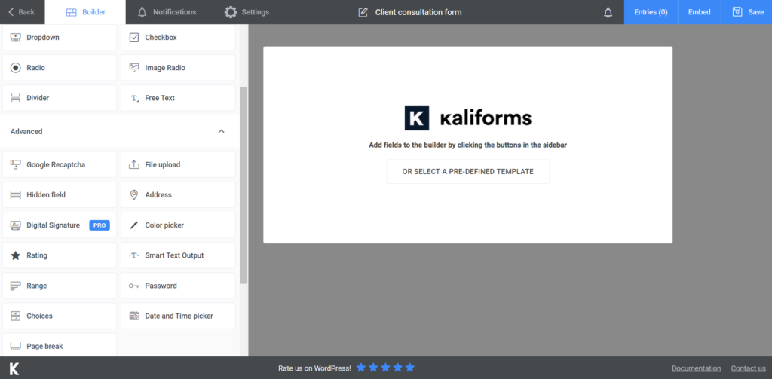Viewport: 772px width, 379px height.
Task: Add a Color picker field
Action: pos(178,225)
